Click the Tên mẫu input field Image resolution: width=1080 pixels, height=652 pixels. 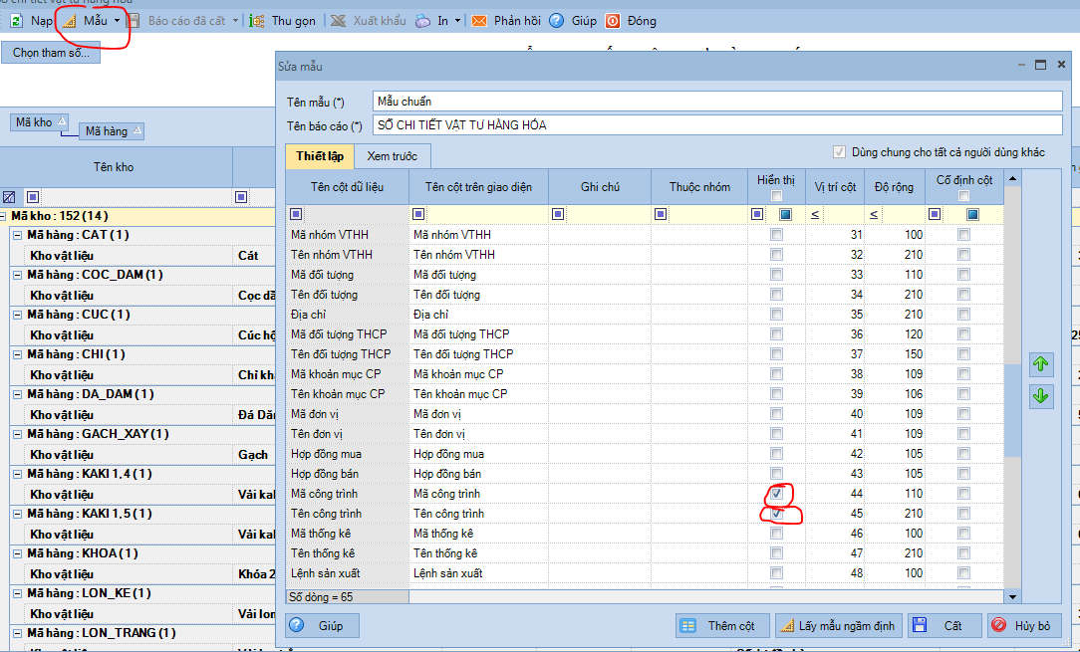coord(717,102)
